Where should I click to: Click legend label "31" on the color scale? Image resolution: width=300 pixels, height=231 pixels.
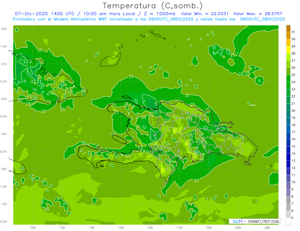tap(293, 32)
